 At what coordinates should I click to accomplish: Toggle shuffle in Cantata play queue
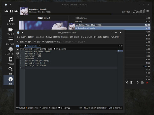pos(127,83)
